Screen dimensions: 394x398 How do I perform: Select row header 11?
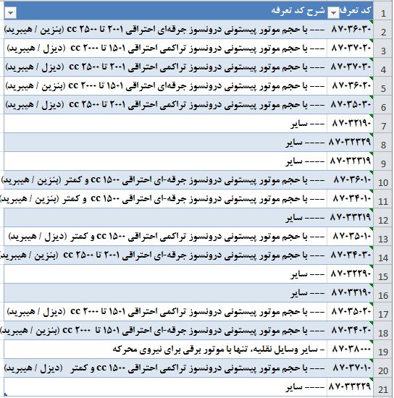pyautogui.click(x=383, y=198)
